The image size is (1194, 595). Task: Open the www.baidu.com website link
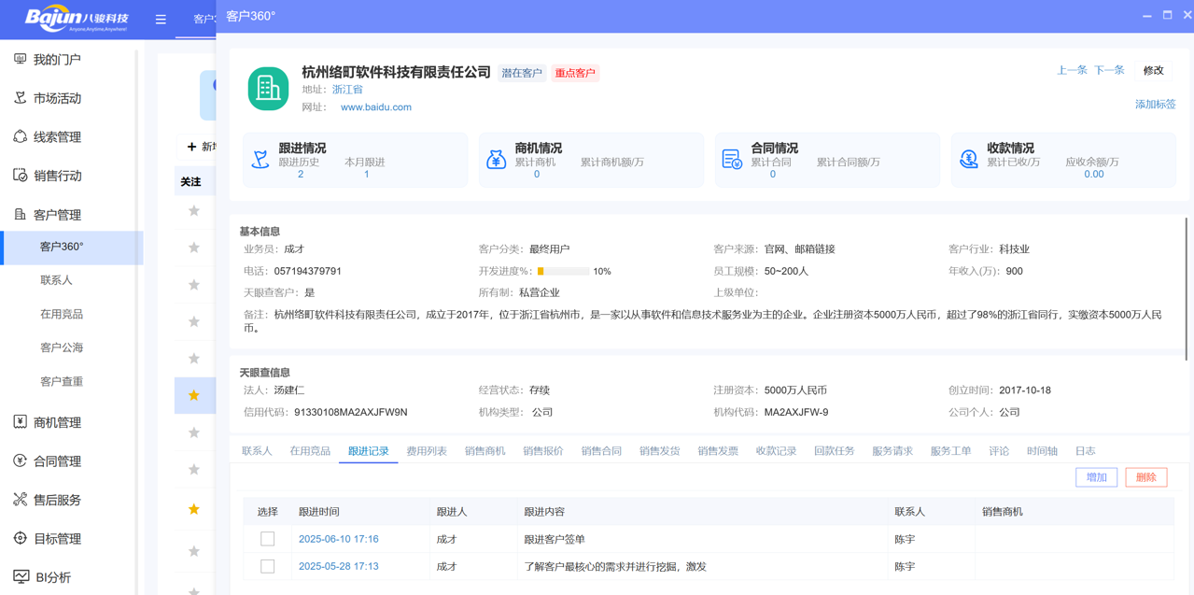tap(375, 107)
